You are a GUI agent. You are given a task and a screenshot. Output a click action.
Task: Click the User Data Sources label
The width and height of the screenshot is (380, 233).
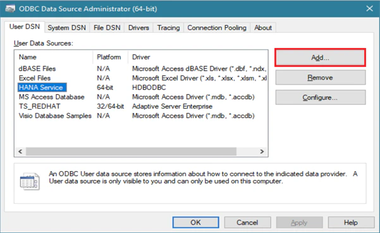(44, 44)
